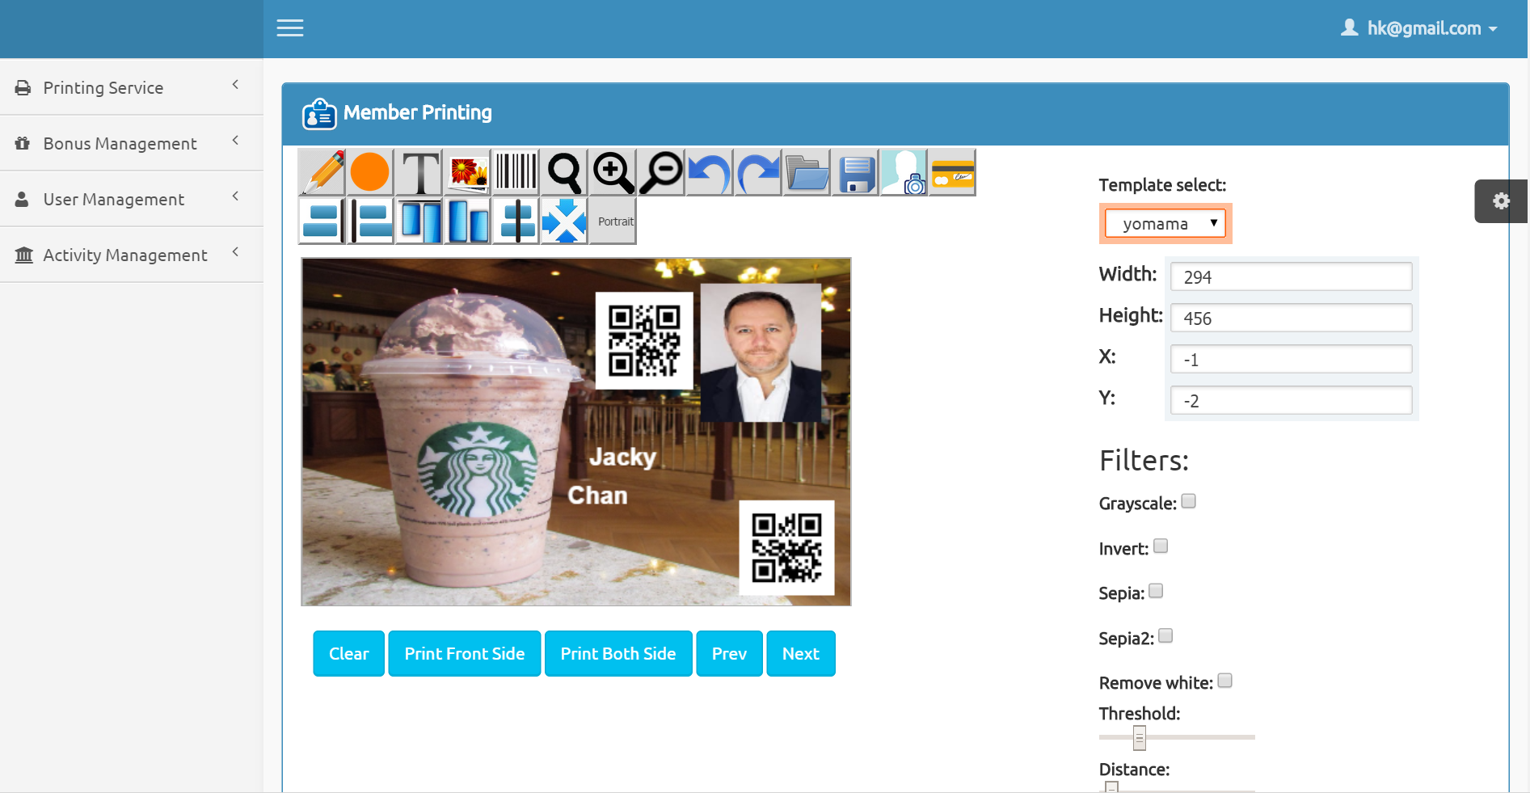The height and width of the screenshot is (793, 1530).
Task: Open a template with the folder icon
Action: tap(807, 172)
